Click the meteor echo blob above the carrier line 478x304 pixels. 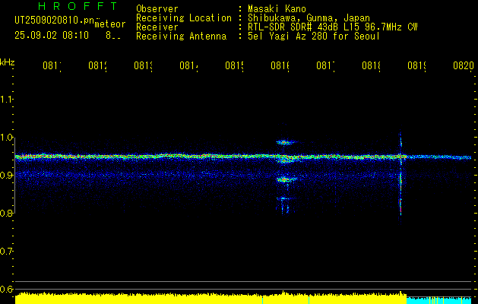285,142
